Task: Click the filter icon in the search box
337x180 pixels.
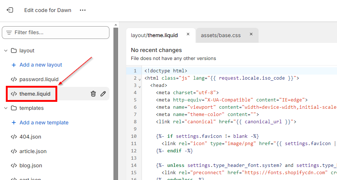Action: (9, 33)
